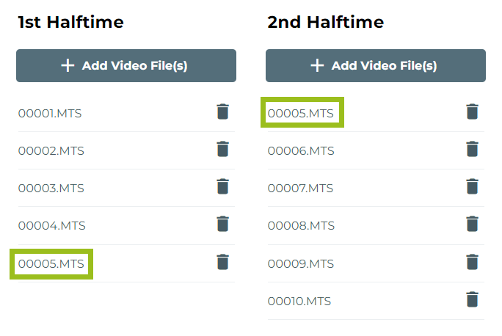The image size is (502, 336).
Task: Select the 00001.MTS file name
Action: 51,113
